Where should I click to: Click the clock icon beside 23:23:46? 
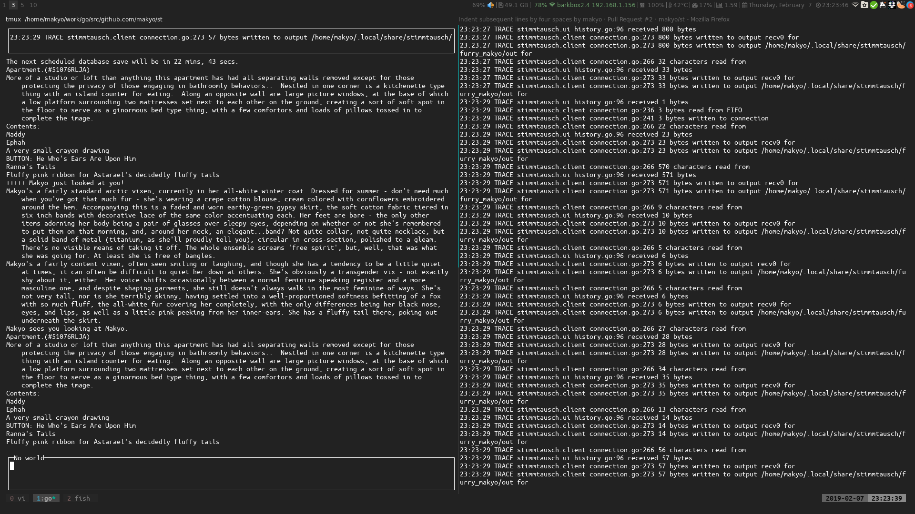818,5
